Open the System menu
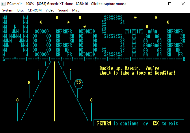The width and height of the screenshot is (190, 133). tap(8, 10)
